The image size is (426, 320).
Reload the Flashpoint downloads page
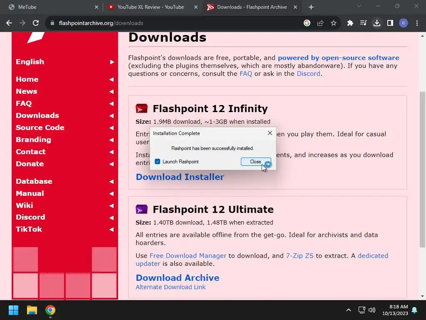pos(36,23)
